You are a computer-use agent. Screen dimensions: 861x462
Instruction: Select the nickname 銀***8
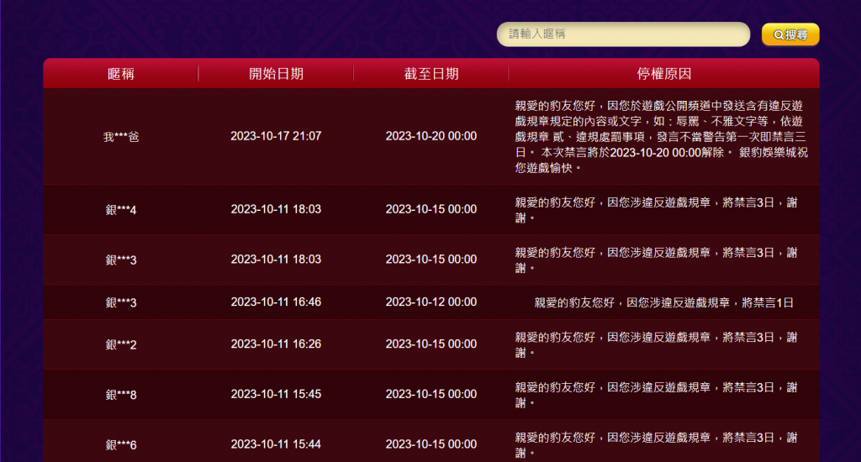pyautogui.click(x=121, y=395)
